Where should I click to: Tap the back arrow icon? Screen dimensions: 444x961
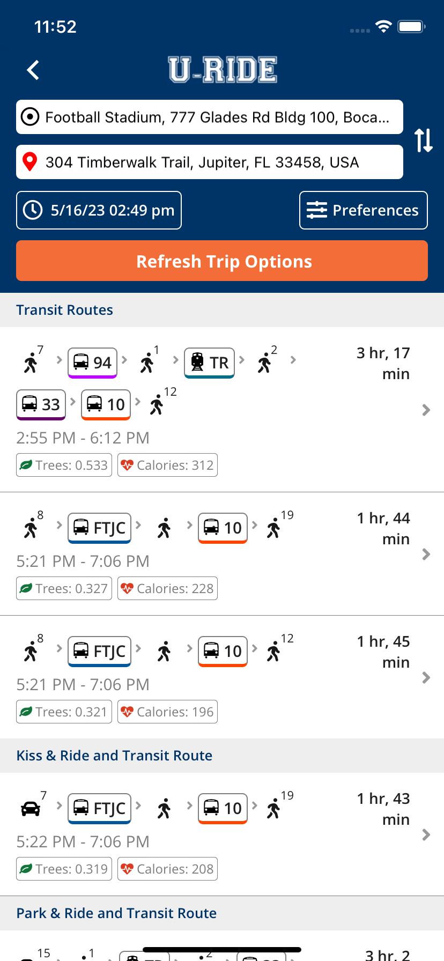[33, 70]
